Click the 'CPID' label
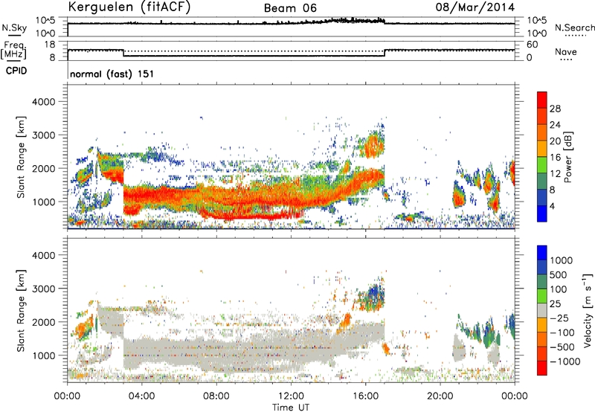The width and height of the screenshot is (595, 412). pos(16,71)
